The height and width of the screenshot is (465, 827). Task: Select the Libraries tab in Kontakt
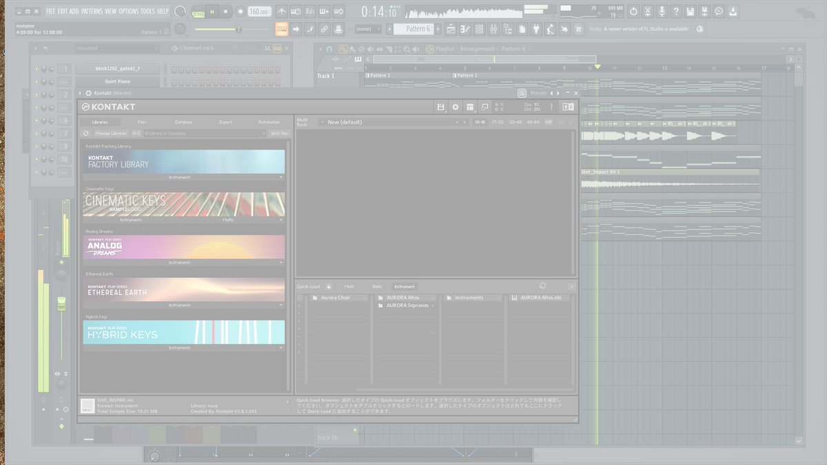pyautogui.click(x=100, y=122)
